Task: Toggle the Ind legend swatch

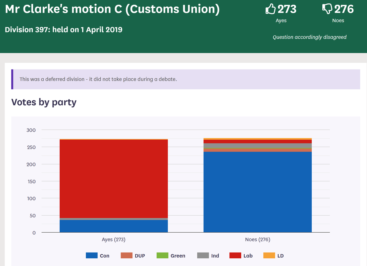Action: (x=203, y=256)
